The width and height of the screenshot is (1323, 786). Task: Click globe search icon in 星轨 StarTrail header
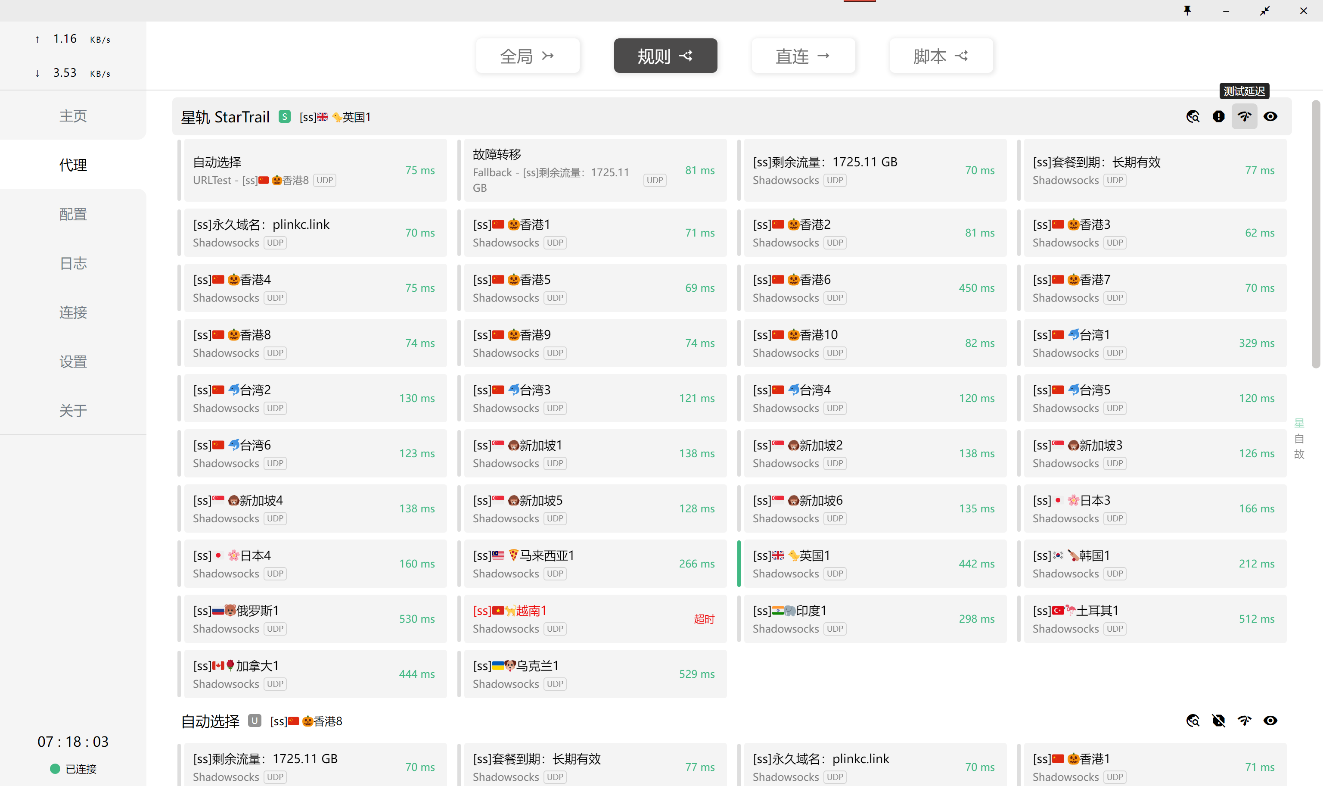(x=1193, y=116)
